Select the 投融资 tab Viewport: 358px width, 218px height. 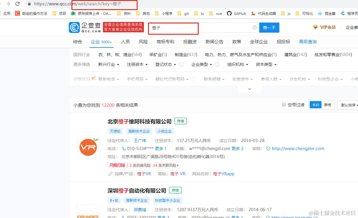point(190,42)
